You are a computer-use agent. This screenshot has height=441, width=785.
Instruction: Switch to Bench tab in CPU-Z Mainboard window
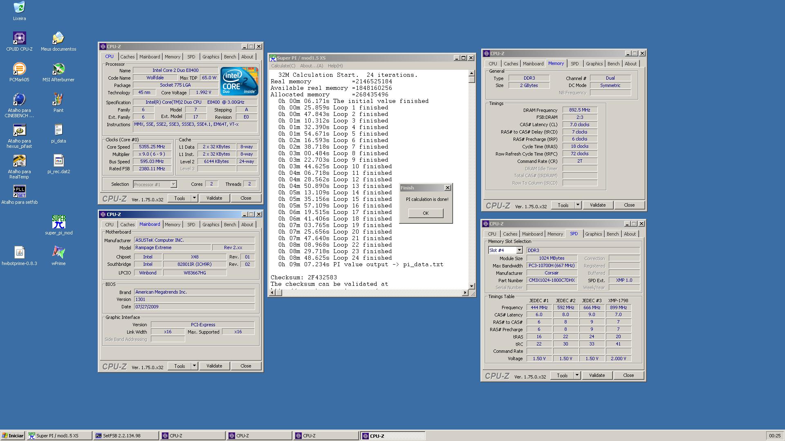click(x=230, y=225)
